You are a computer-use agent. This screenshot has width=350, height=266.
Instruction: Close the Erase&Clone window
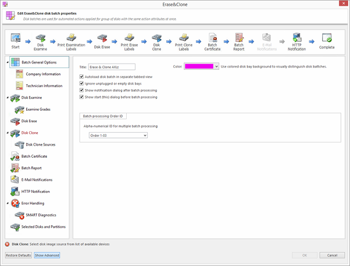pos(344,3)
